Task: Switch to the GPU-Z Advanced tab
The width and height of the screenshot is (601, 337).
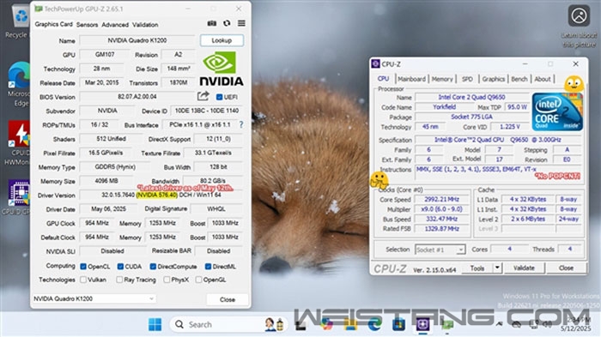Action: pyautogui.click(x=115, y=25)
